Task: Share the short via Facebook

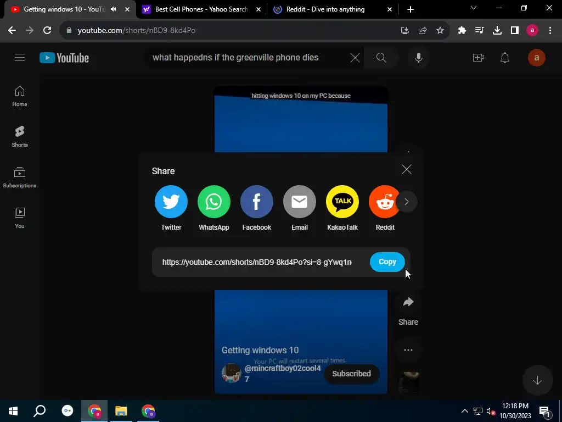Action: click(x=257, y=202)
